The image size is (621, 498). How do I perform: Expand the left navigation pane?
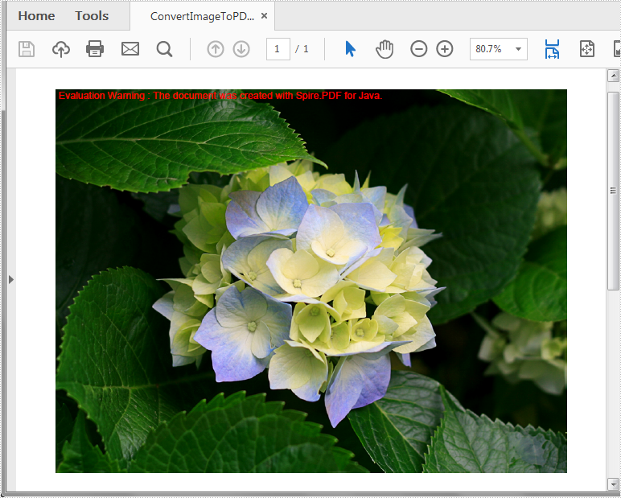coord(10,279)
